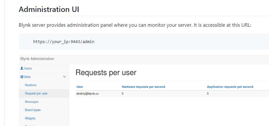Open the Board types stats page
This screenshot has width=269, height=126.
pyautogui.click(x=33, y=110)
